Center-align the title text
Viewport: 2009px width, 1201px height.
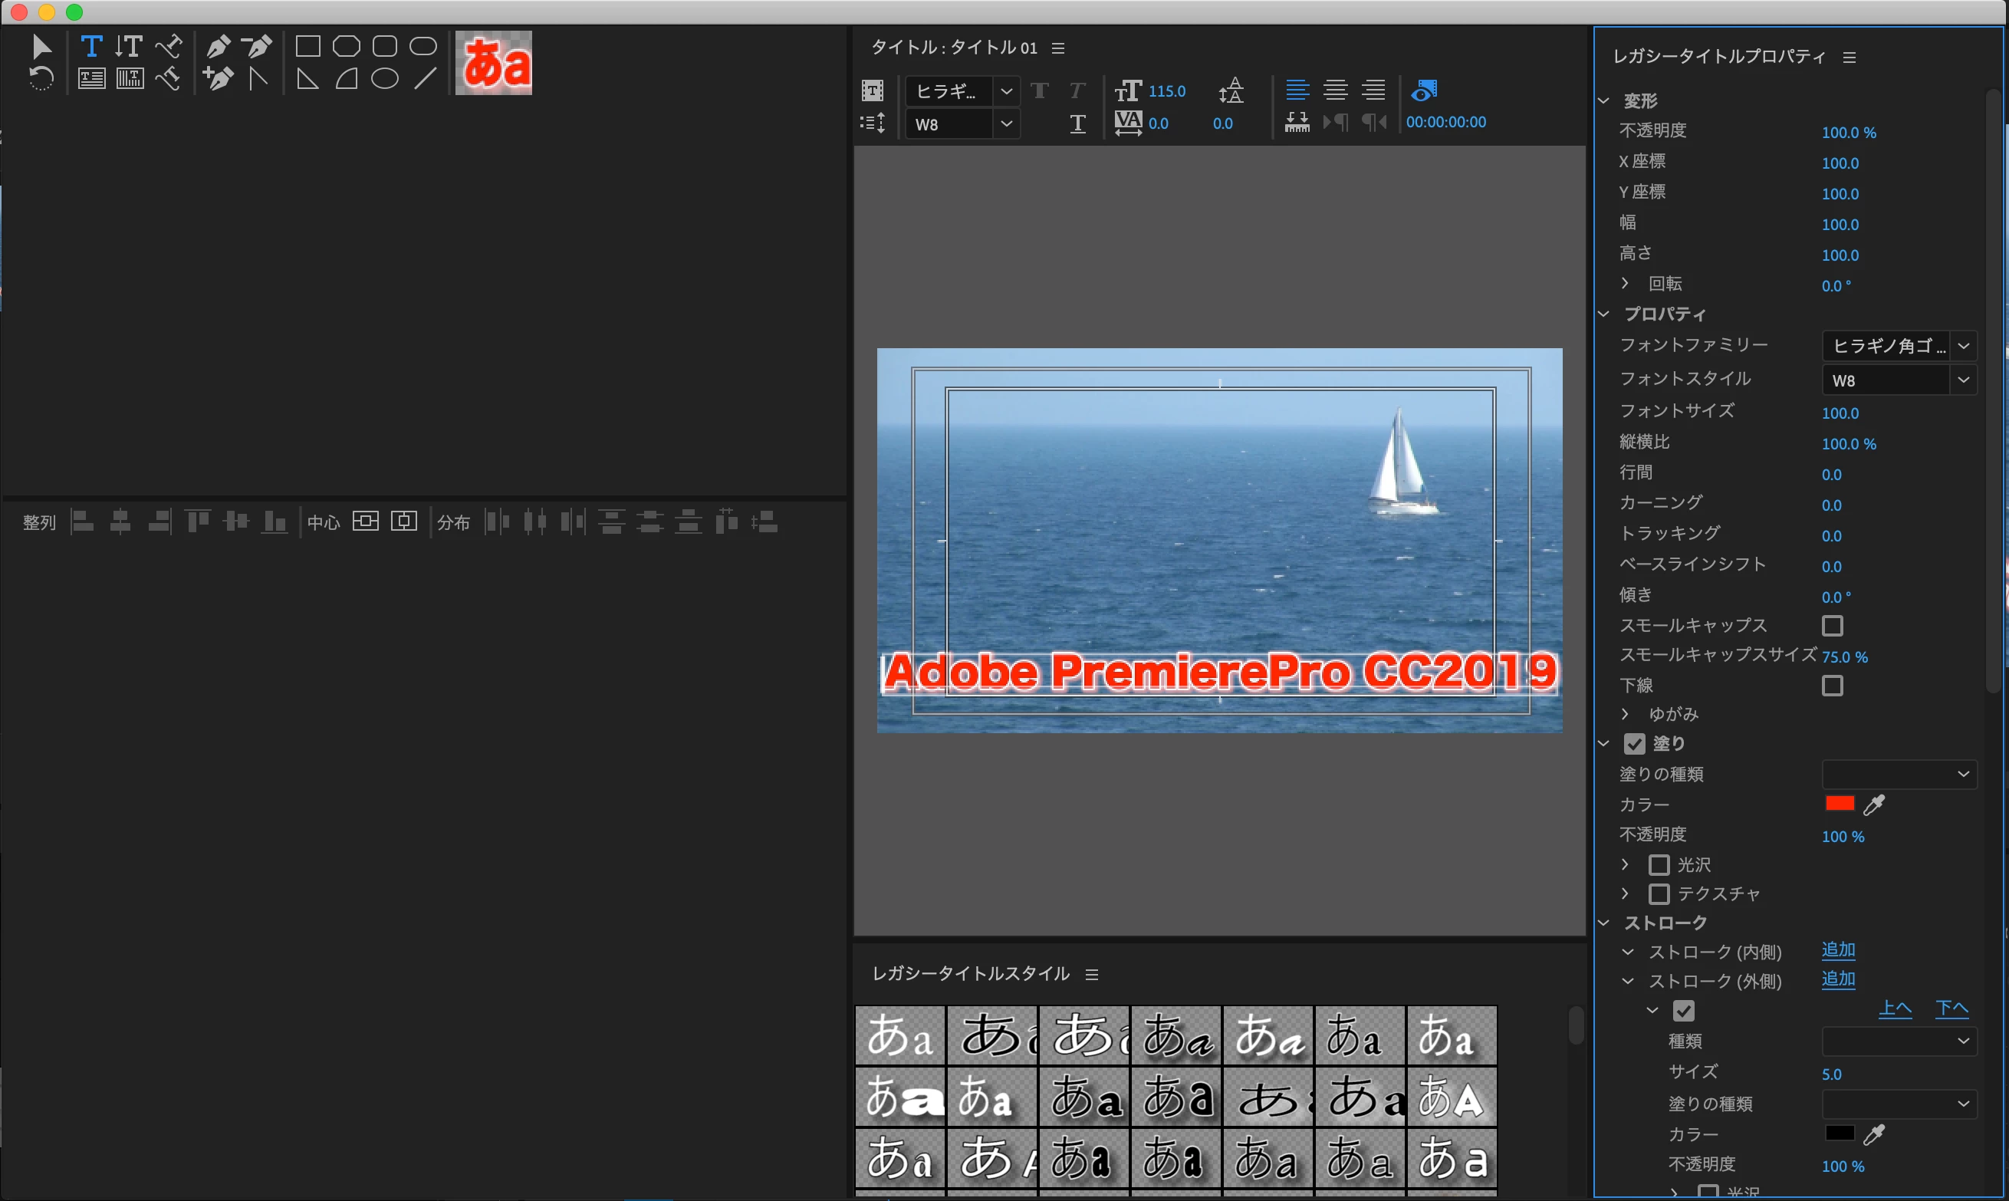1335,90
